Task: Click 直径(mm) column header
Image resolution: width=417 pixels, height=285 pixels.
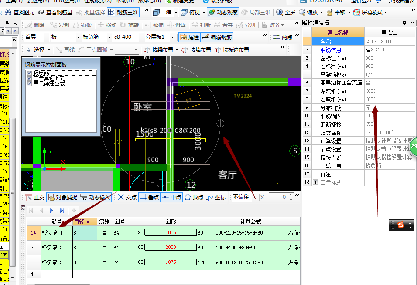Action: click(85, 221)
